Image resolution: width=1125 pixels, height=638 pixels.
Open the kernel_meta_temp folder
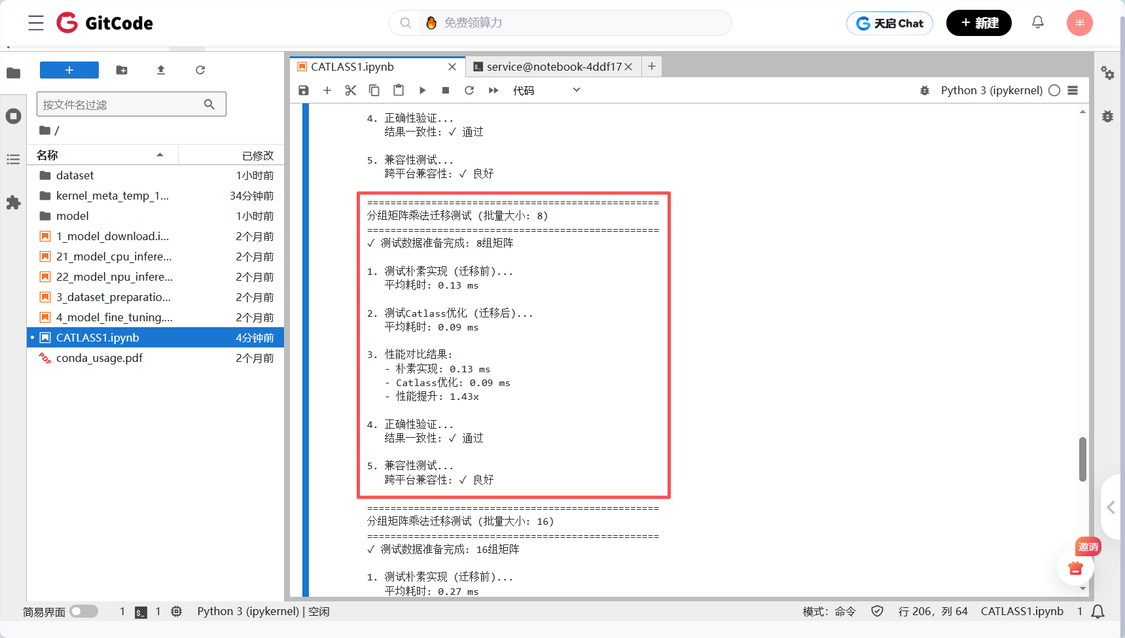[155, 196]
